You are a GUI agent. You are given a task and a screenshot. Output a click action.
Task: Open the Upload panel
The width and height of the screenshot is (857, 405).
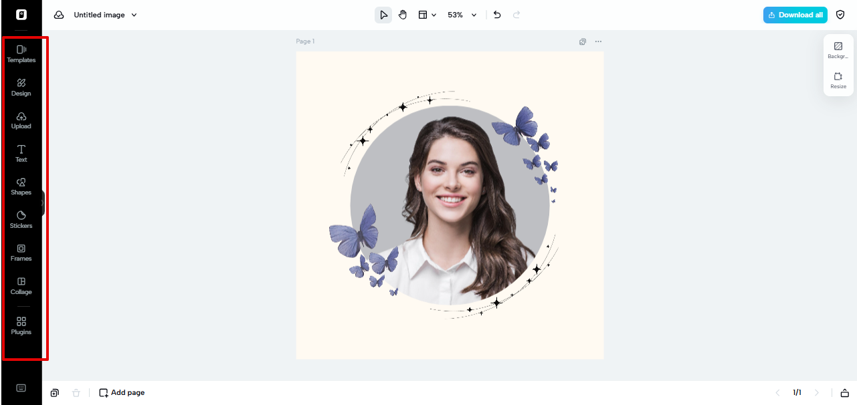(21, 120)
